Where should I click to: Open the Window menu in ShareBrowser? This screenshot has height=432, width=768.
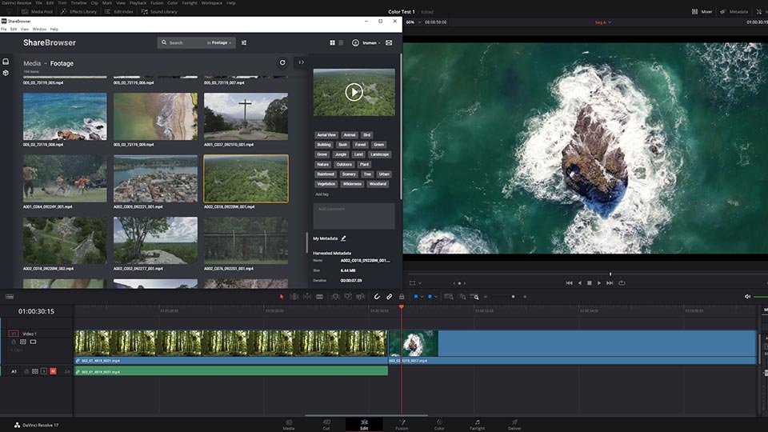point(39,29)
